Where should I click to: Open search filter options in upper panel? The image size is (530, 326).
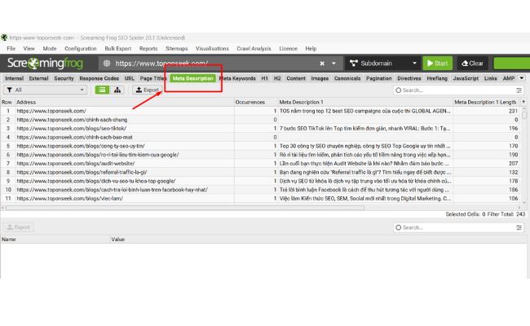[519, 90]
